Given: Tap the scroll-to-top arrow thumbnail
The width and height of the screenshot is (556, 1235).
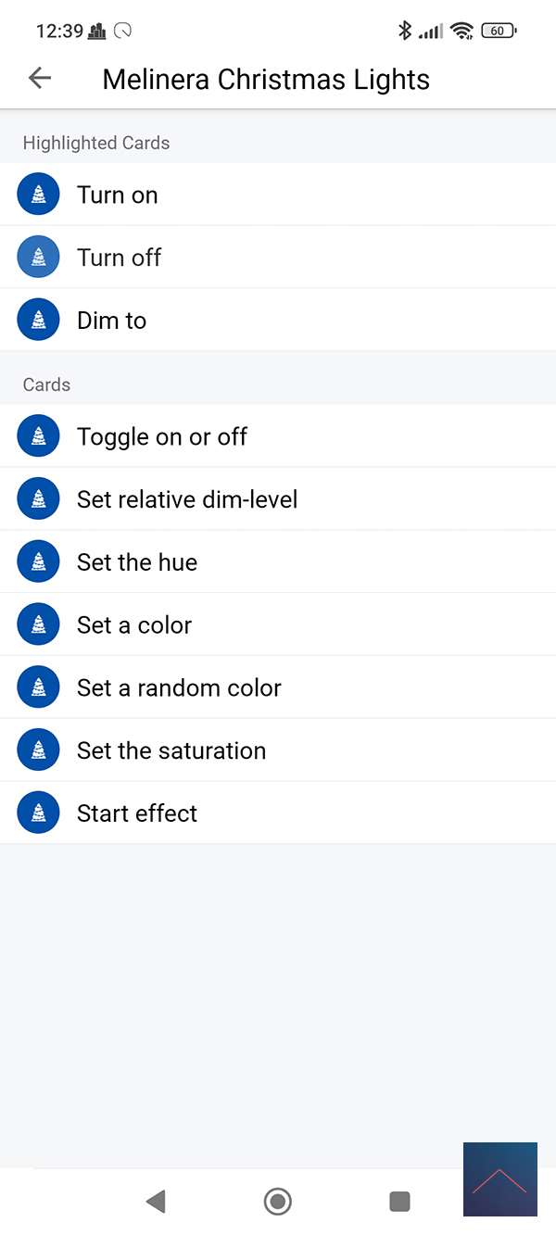Looking at the screenshot, I should coord(499,1179).
